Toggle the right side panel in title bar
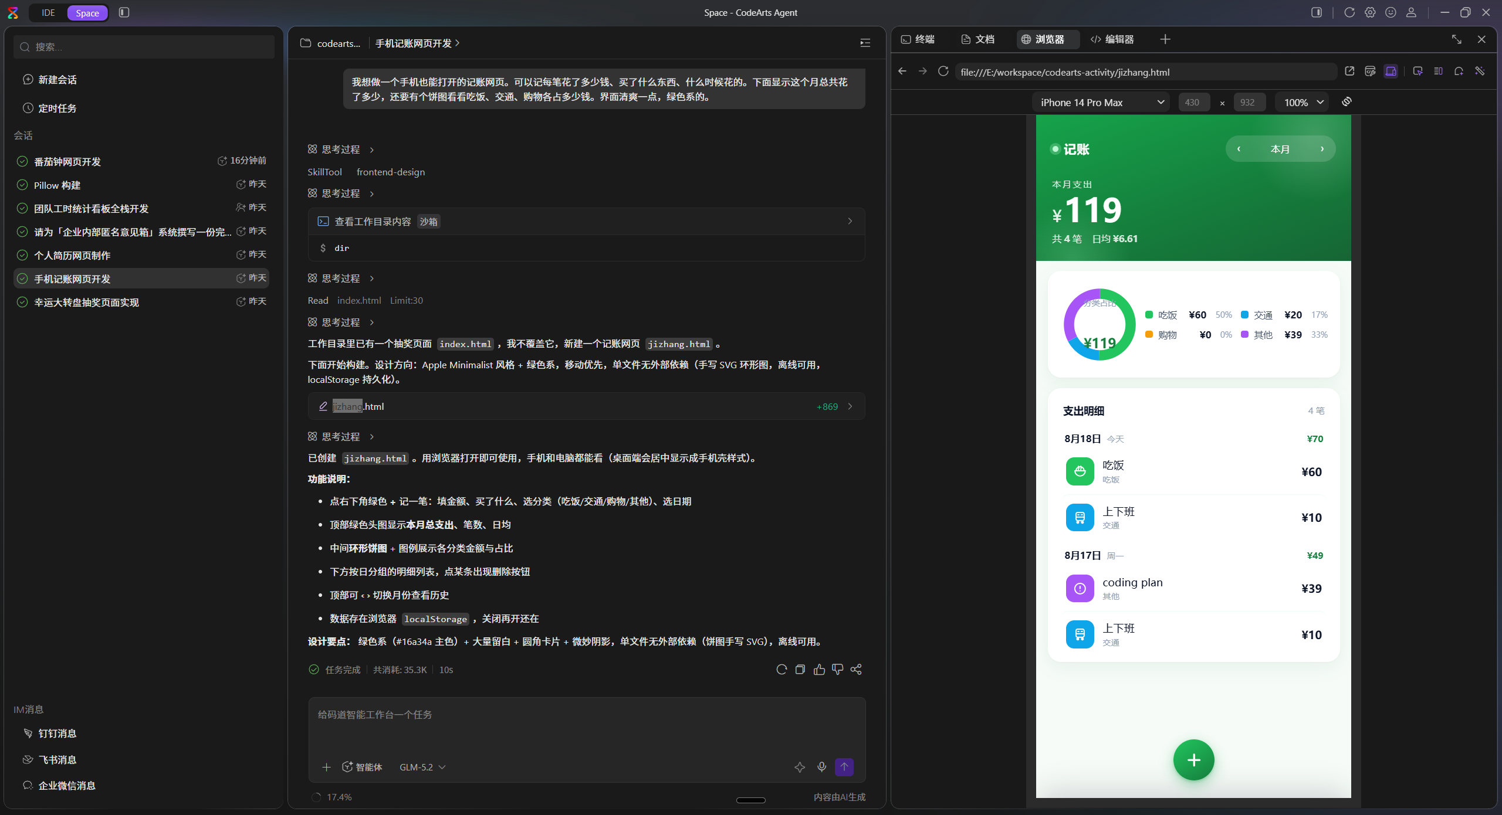Viewport: 1502px width, 815px height. (x=1317, y=12)
